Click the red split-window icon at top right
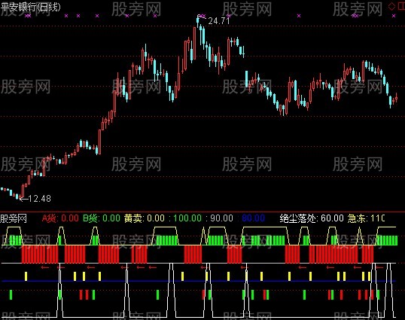The image size is (405, 320). coord(401,7)
